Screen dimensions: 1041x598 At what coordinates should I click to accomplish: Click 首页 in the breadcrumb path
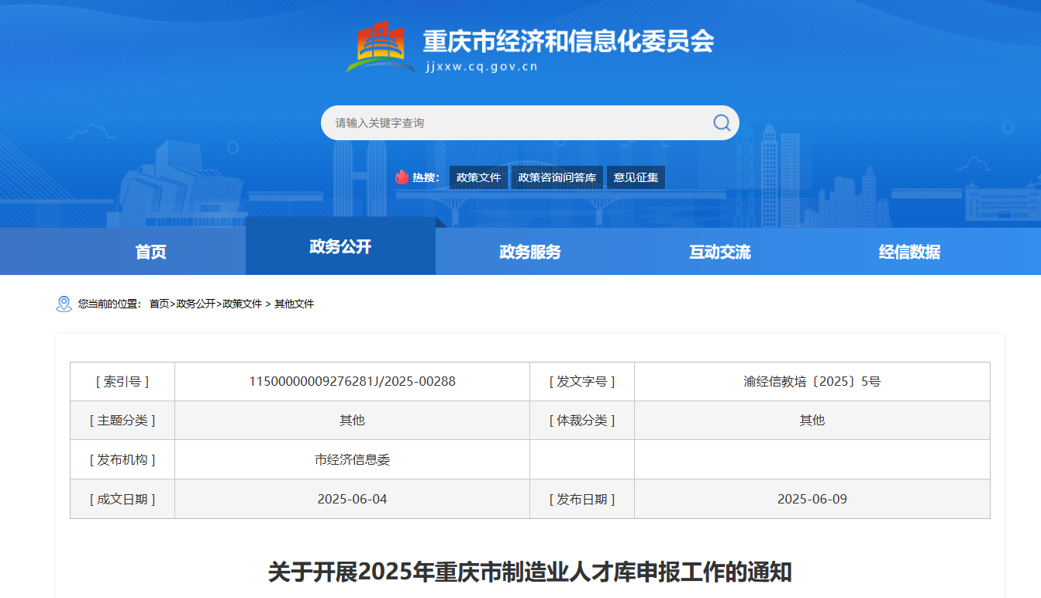159,304
